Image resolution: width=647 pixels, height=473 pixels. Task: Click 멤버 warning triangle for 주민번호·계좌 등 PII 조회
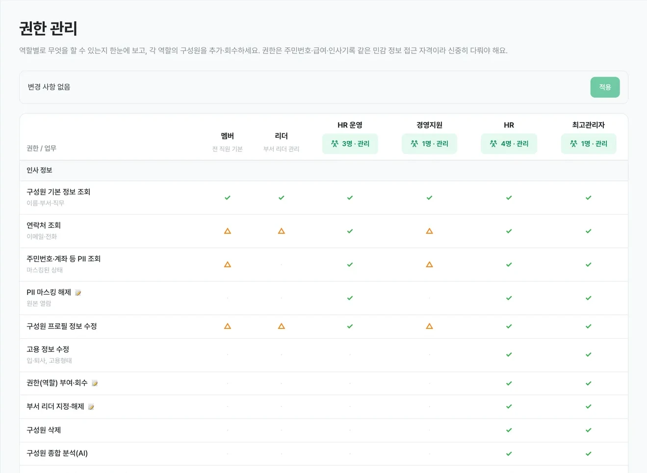pyautogui.click(x=228, y=264)
